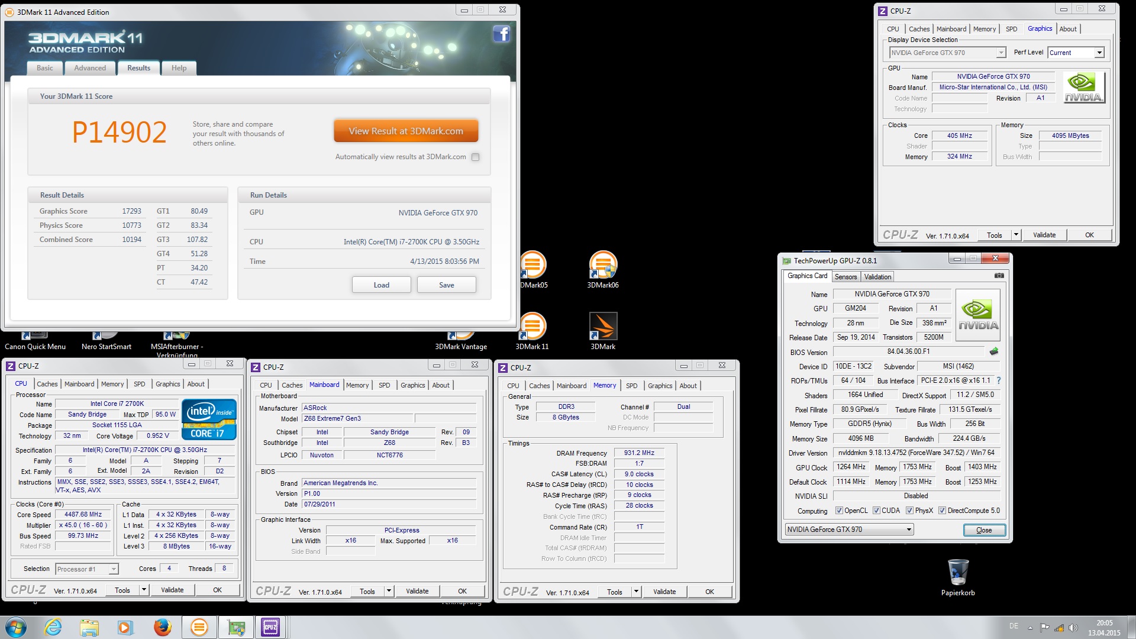Open the Help tab in 3DMark 11
1136x639 pixels.
coord(179,68)
